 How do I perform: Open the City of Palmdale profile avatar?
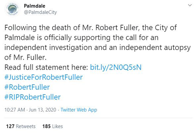tap(12, 9)
